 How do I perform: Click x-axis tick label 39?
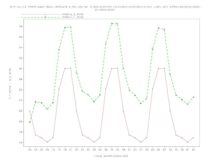click(x=106, y=150)
